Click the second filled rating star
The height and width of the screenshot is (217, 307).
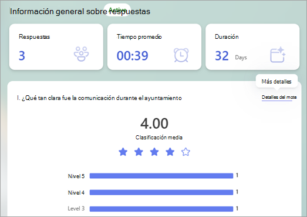click(139, 152)
